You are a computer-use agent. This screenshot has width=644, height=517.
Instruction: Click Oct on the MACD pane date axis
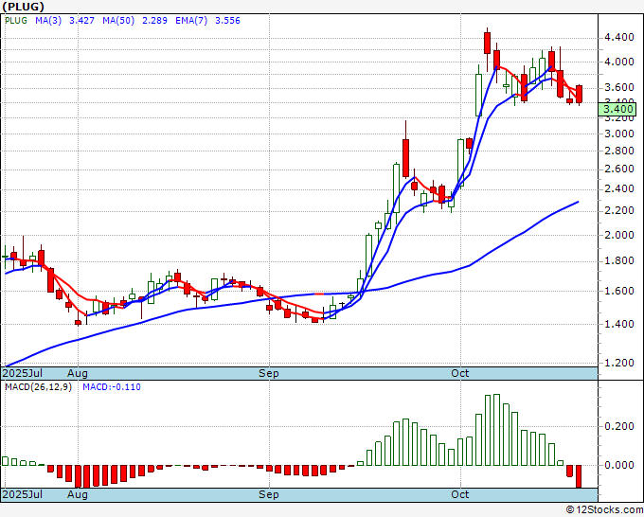pyautogui.click(x=460, y=494)
